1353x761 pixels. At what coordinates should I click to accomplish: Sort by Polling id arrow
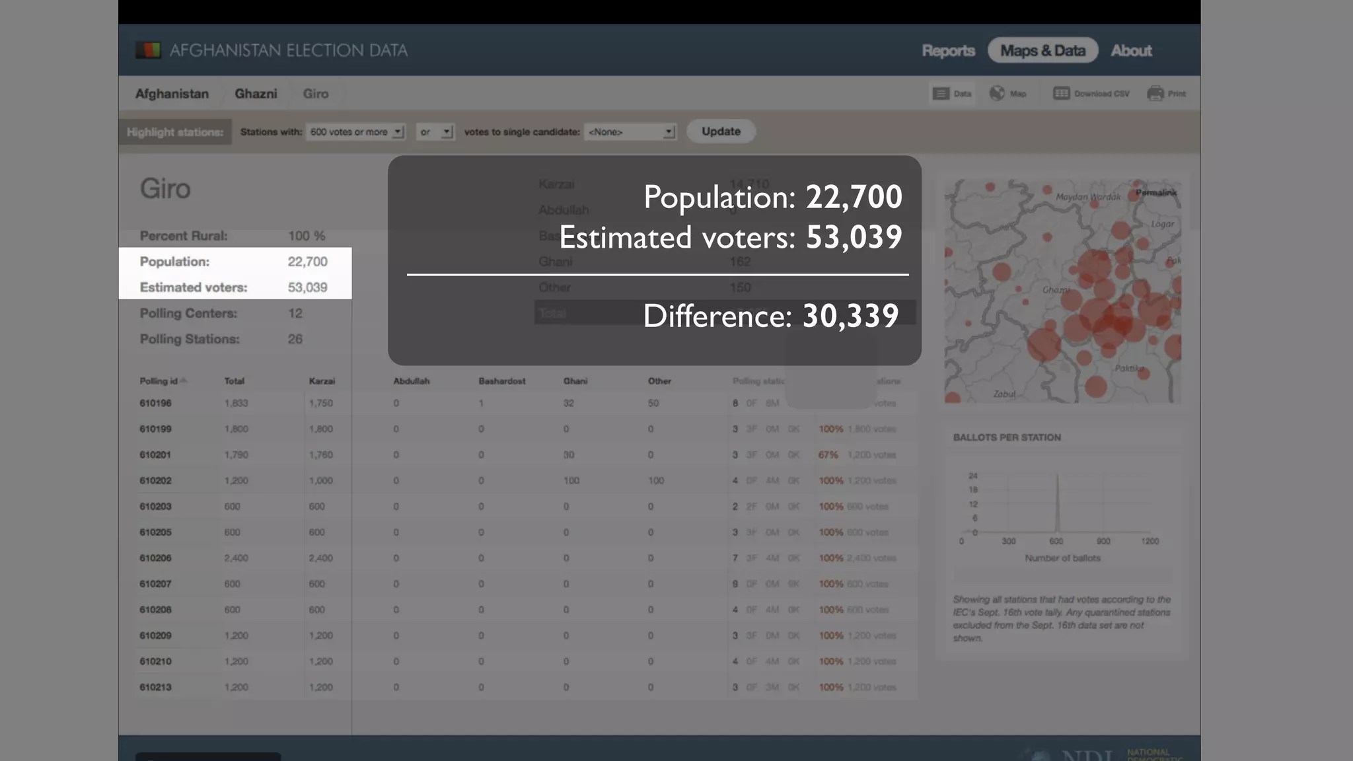(x=184, y=381)
